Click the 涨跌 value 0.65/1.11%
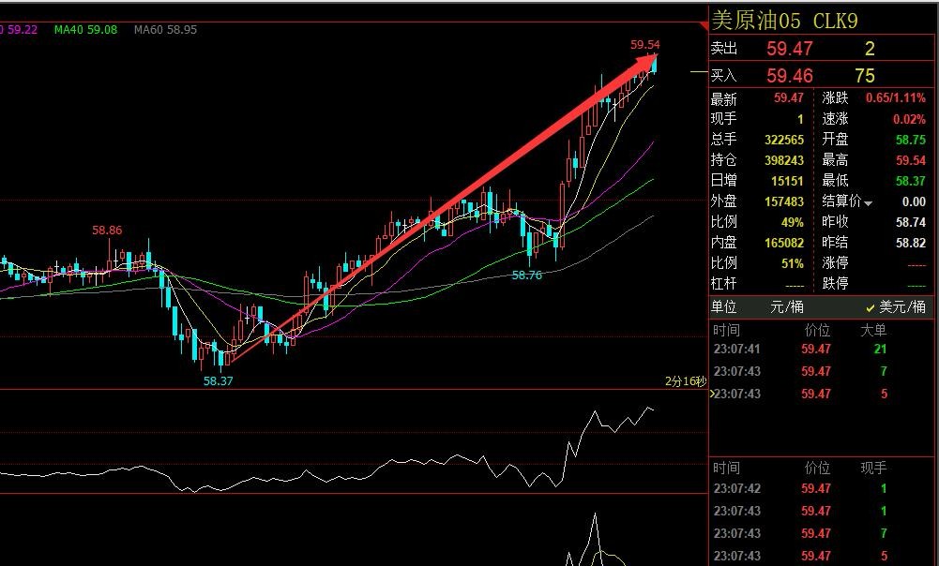Image resolution: width=939 pixels, height=566 pixels. point(895,97)
